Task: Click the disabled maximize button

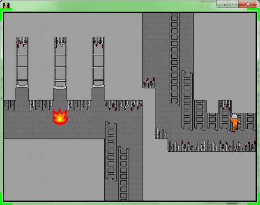Action: [233, 4]
